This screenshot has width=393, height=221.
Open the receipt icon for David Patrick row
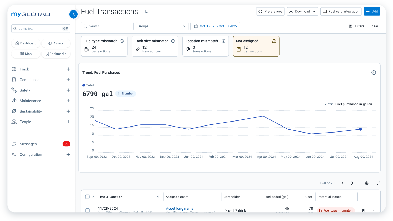click(x=364, y=211)
